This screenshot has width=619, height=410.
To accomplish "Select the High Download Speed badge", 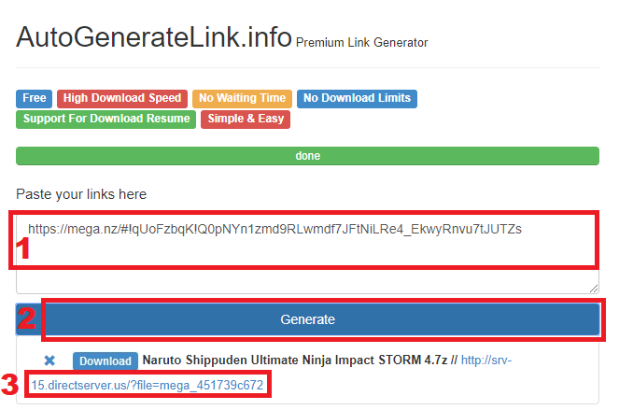I will pos(121,98).
